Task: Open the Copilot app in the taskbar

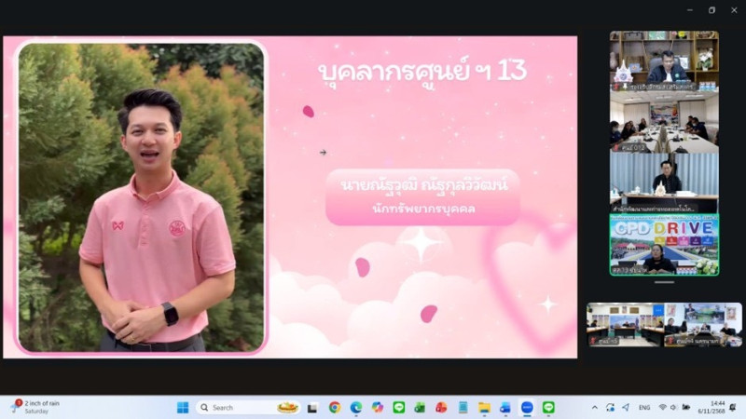Action: 378,408
